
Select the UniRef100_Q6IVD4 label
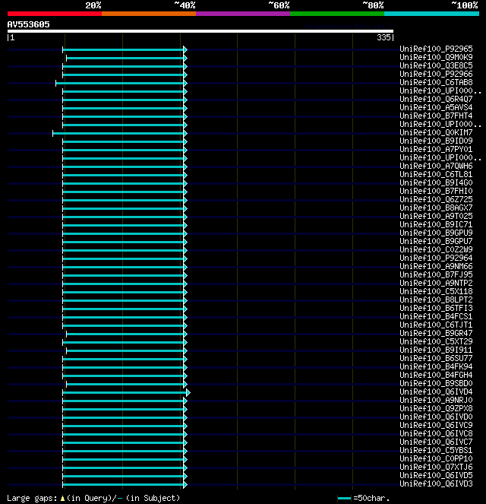pos(436,391)
